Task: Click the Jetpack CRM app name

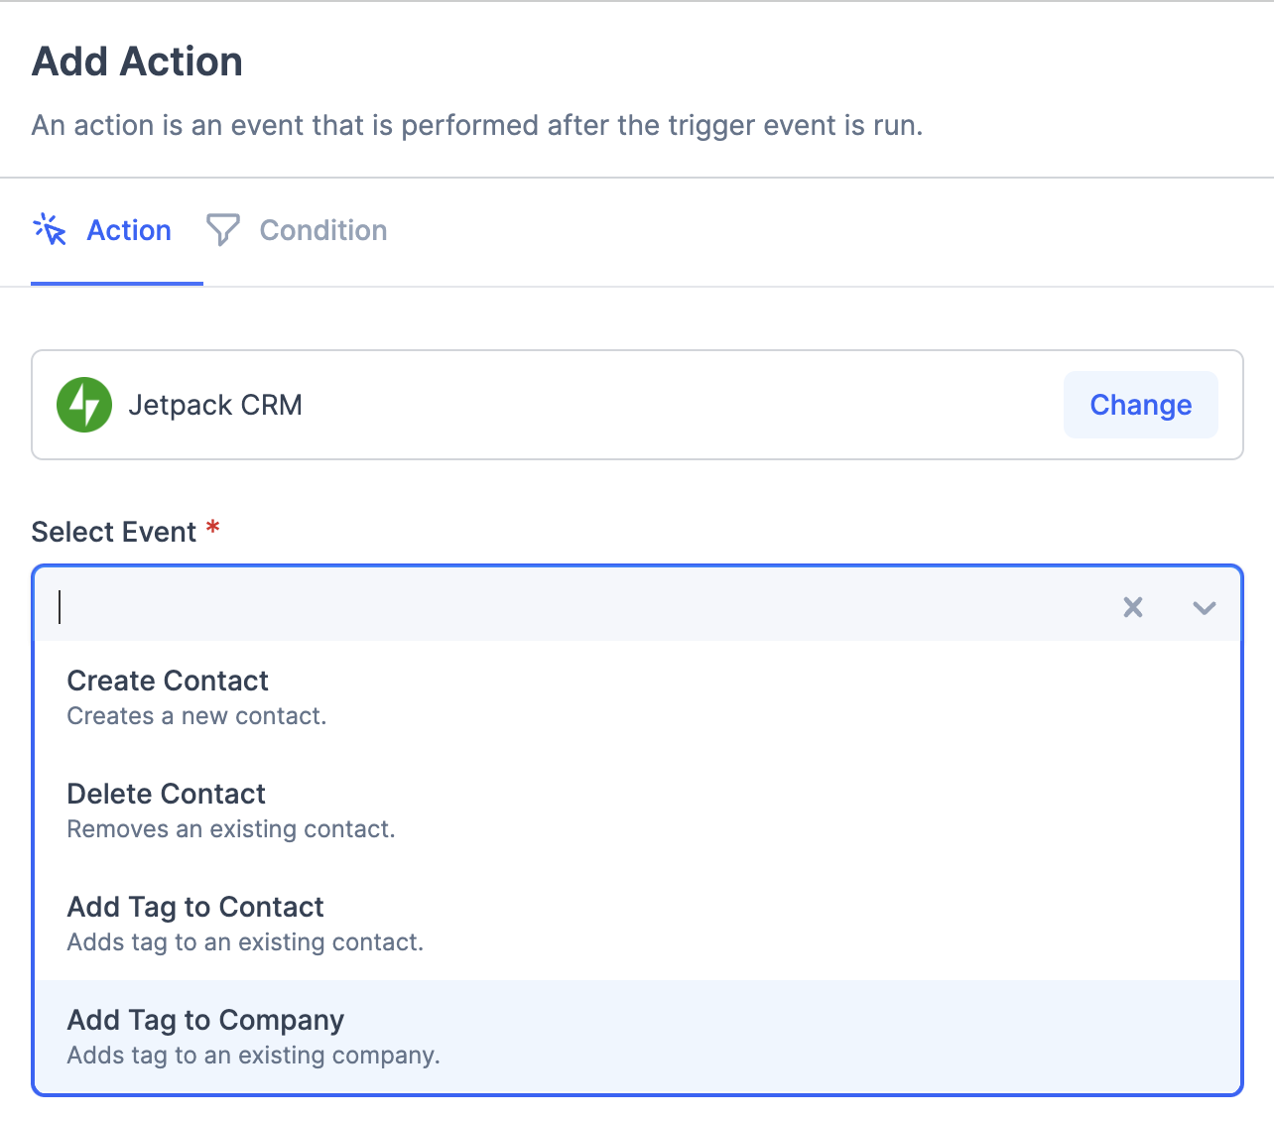Action: coord(215,405)
